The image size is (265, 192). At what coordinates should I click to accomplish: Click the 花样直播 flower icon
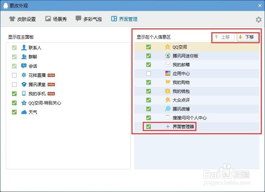(24, 75)
